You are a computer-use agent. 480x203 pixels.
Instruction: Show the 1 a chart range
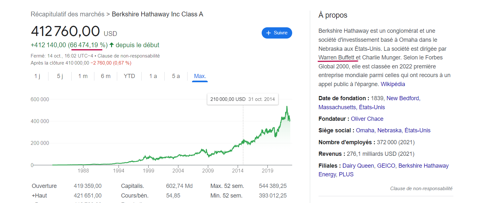click(153, 76)
